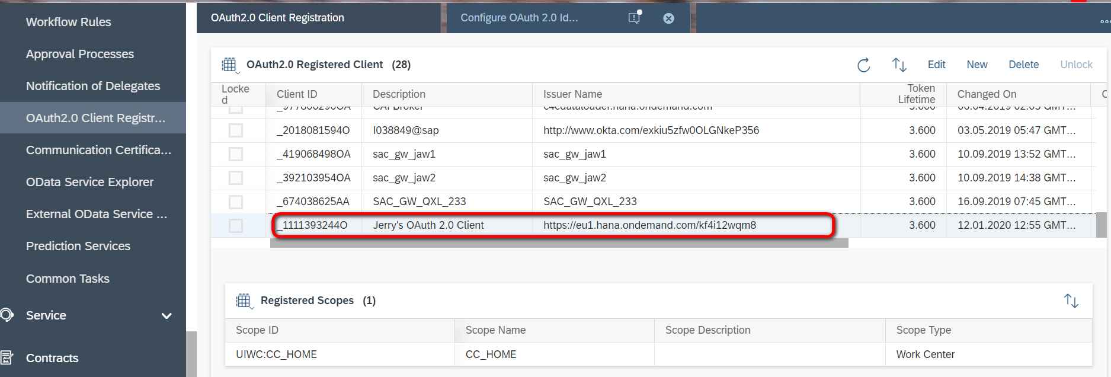The image size is (1111, 377).
Task: Open table settings icon beside Registered Scopes
Action: click(244, 301)
